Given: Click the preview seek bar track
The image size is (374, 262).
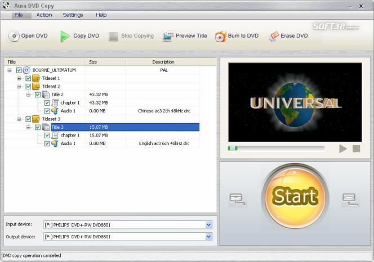Looking at the screenshot, I should click(x=276, y=148).
